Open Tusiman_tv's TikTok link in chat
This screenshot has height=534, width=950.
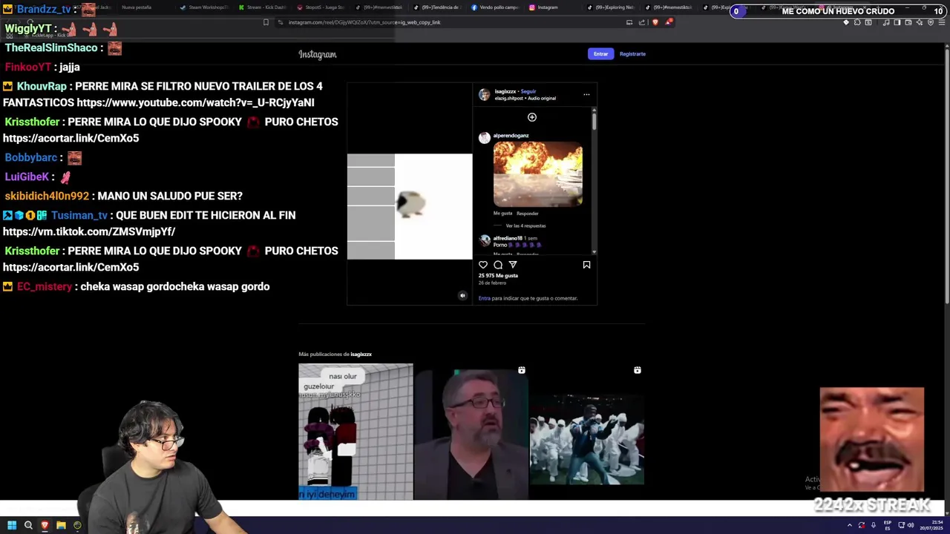coord(89,231)
